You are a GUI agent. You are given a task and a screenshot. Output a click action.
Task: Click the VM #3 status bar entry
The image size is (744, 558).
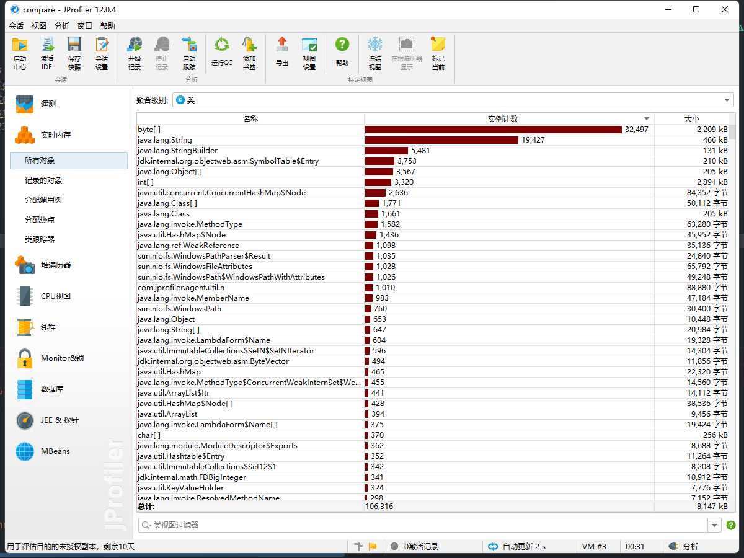594,546
